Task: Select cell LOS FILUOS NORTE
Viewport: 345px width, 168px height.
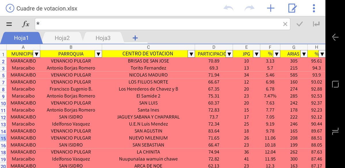Action: click(x=148, y=82)
